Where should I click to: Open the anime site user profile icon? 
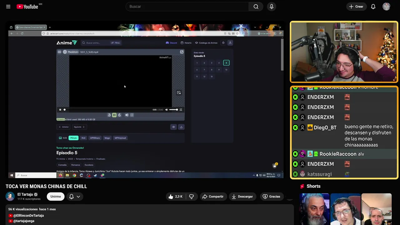point(230,43)
